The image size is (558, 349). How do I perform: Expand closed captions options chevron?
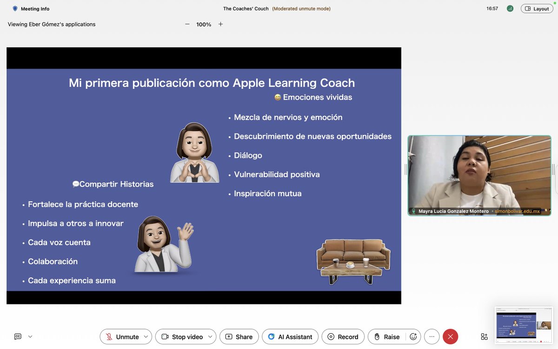click(x=30, y=336)
